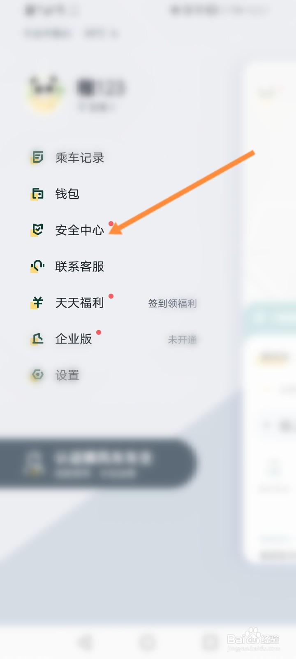Tap the 未开通 status label
Image resolution: width=296 pixels, height=659 pixels.
tap(183, 340)
